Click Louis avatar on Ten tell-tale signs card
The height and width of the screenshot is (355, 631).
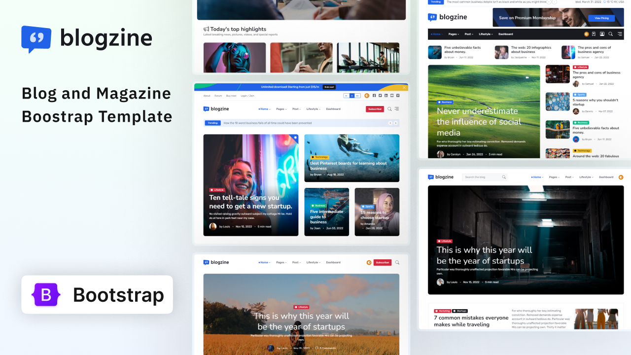tap(213, 226)
